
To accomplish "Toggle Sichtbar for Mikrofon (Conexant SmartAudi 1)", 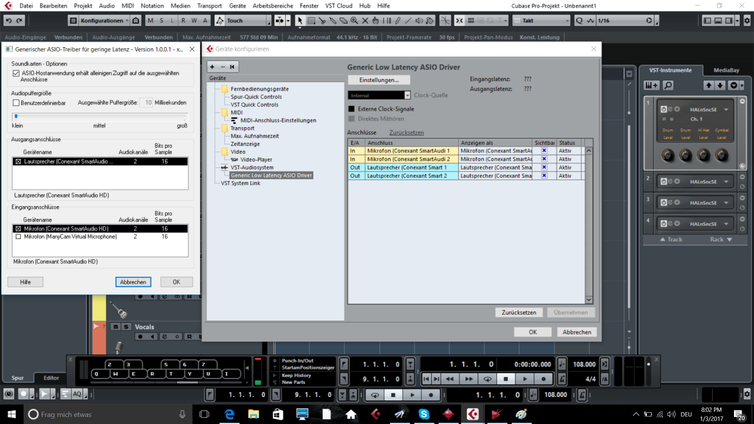I will [x=544, y=151].
